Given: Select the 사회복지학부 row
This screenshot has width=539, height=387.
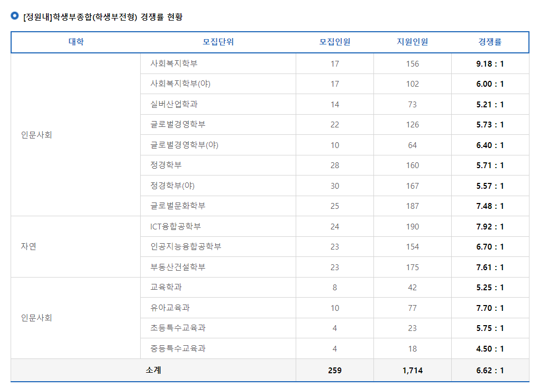Looking at the screenshot, I should point(167,63).
